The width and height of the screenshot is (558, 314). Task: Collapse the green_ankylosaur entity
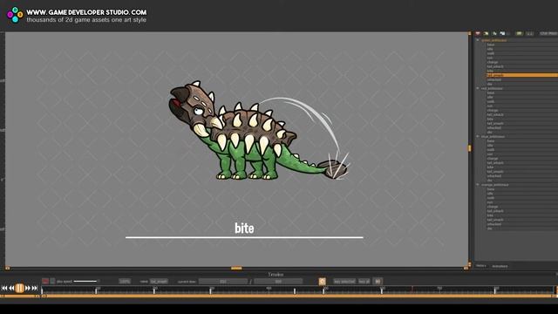[x=478, y=40]
